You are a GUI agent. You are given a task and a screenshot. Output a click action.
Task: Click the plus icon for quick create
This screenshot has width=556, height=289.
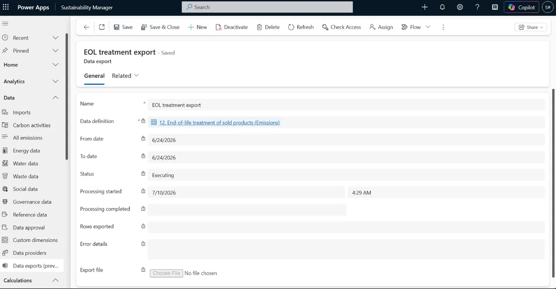[425, 7]
